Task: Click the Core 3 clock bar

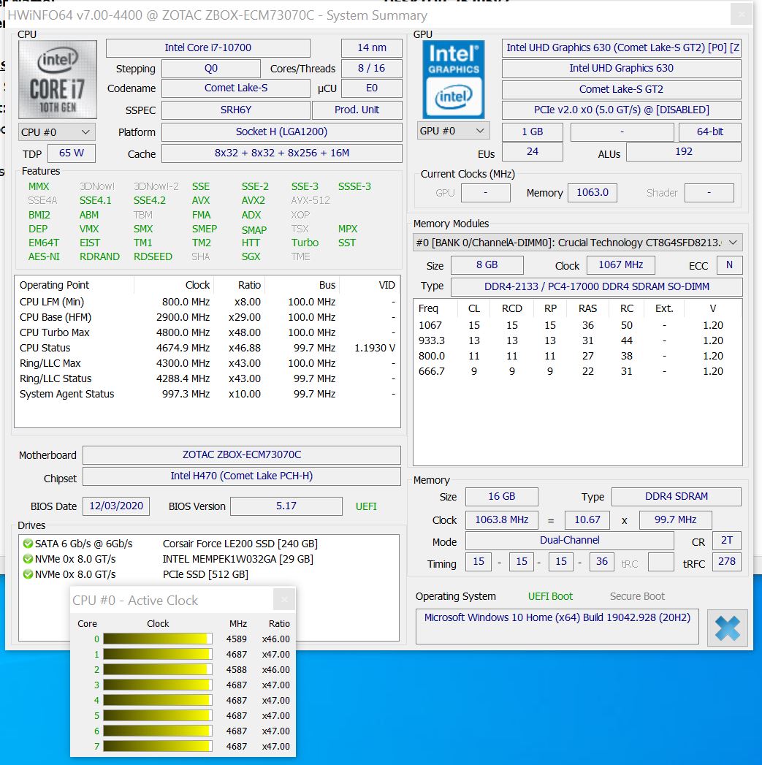Action: coord(158,685)
